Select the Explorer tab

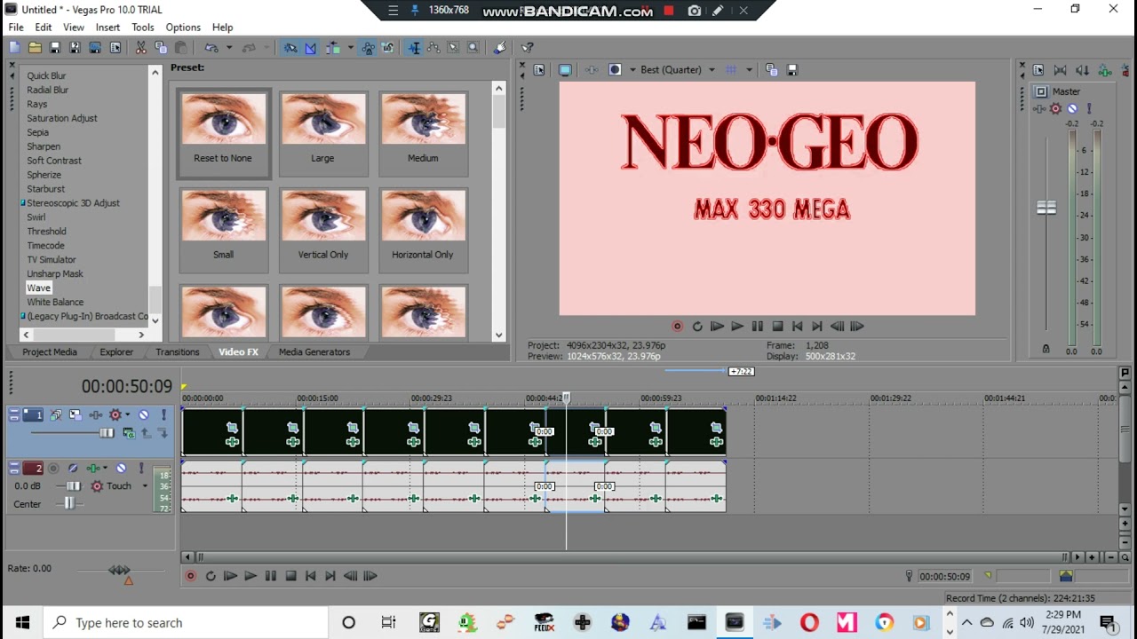click(x=116, y=352)
